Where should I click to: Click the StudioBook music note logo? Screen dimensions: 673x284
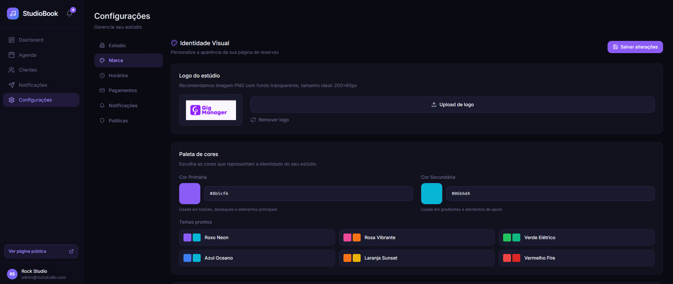pyautogui.click(x=13, y=14)
